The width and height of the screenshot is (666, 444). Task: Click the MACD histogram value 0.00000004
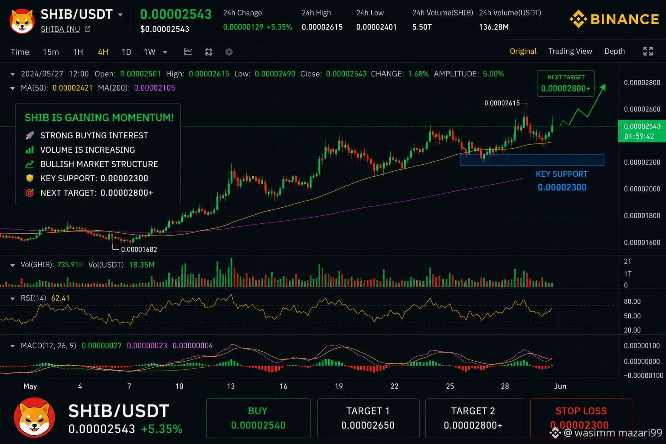193,346
